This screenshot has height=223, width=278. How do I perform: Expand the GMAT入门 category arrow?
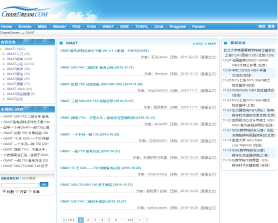pos(3,54)
